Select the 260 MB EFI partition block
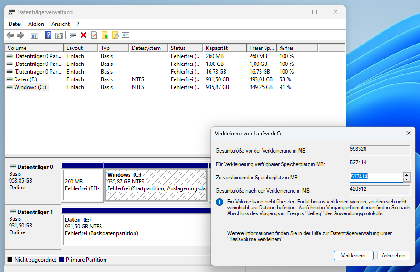 click(x=83, y=185)
